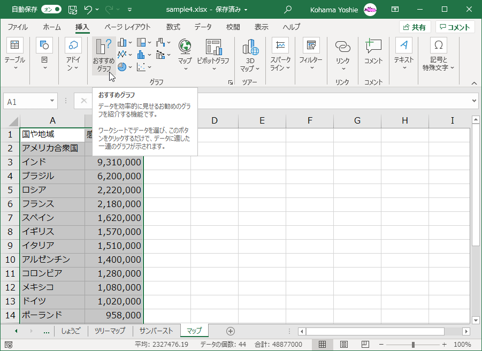Screen dimensions: 482x351
Task: Open the ページ レイアウト ribbon tab
Action: [x=127, y=27]
